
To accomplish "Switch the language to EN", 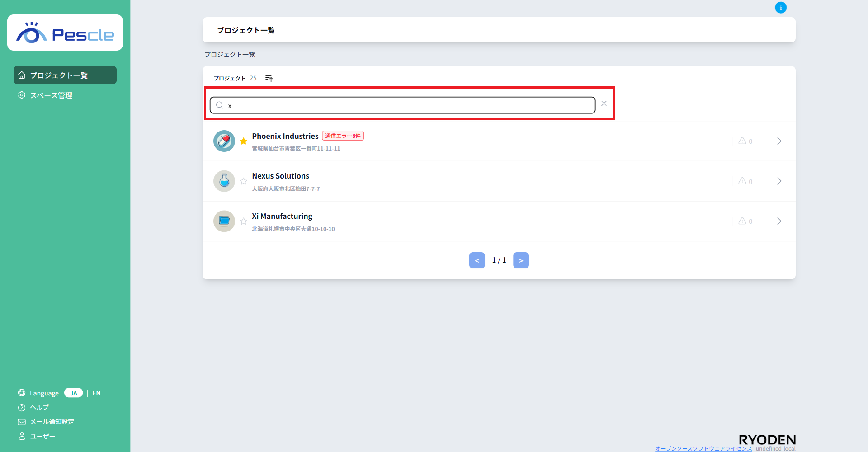I will tap(96, 393).
